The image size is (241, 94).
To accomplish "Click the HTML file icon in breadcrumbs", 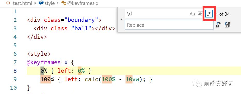I will coord(8,3).
